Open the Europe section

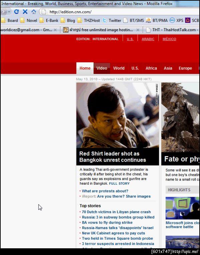click(185, 68)
